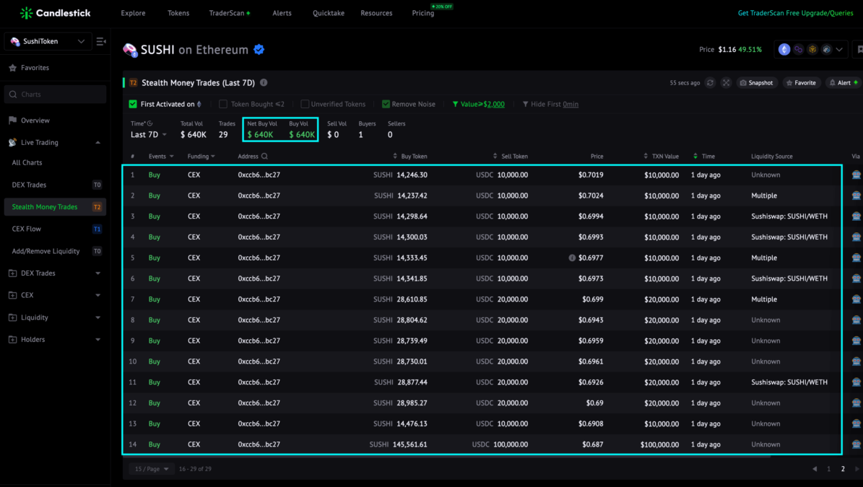The width and height of the screenshot is (863, 487).
Task: Enable the Unverified Tokens checkbox
Action: (304, 104)
